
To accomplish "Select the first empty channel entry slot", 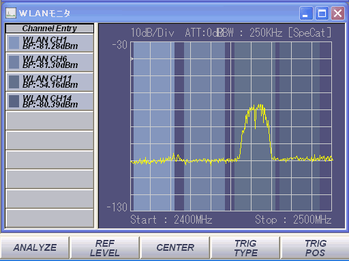I will [50, 121].
